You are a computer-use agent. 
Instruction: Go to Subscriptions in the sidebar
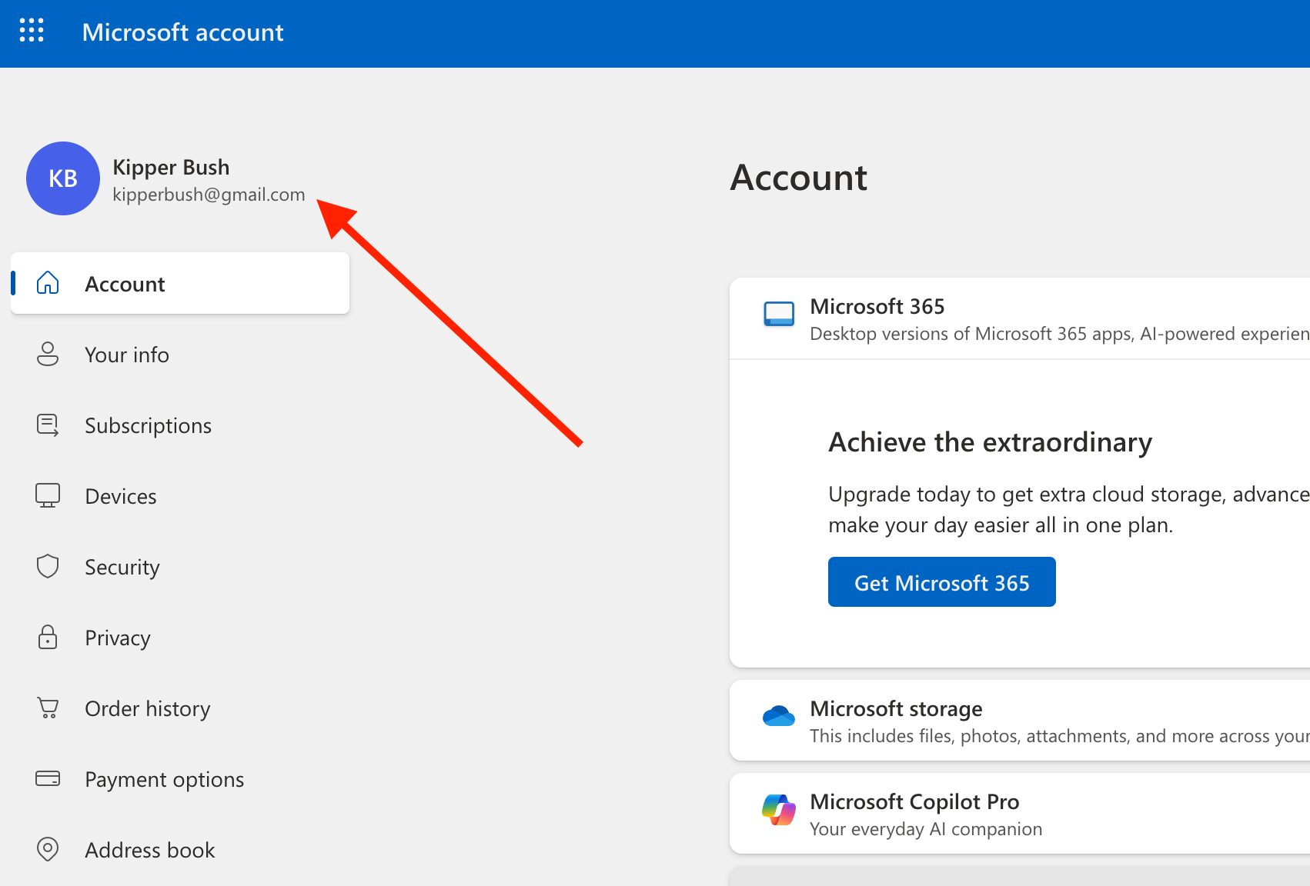click(180, 425)
